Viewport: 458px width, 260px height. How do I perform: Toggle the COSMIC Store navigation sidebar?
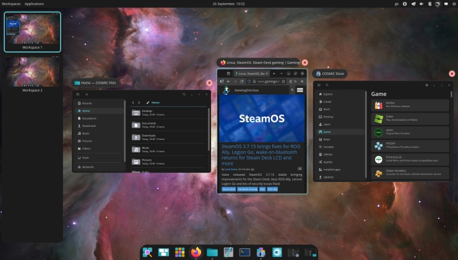coord(319,85)
